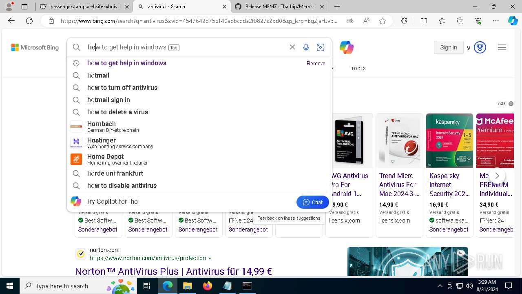Open Browser essentials icon
This screenshot has height=294, width=522.
[x=478, y=21]
